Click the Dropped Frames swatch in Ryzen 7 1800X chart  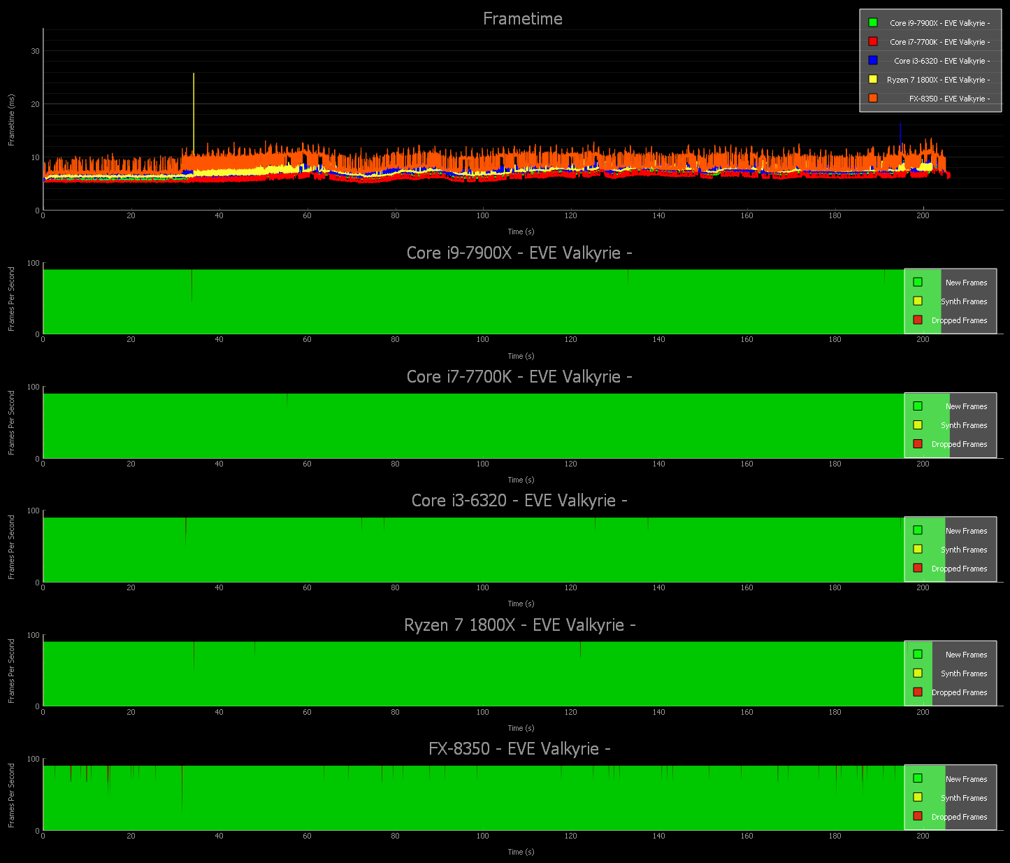pyautogui.click(x=918, y=692)
